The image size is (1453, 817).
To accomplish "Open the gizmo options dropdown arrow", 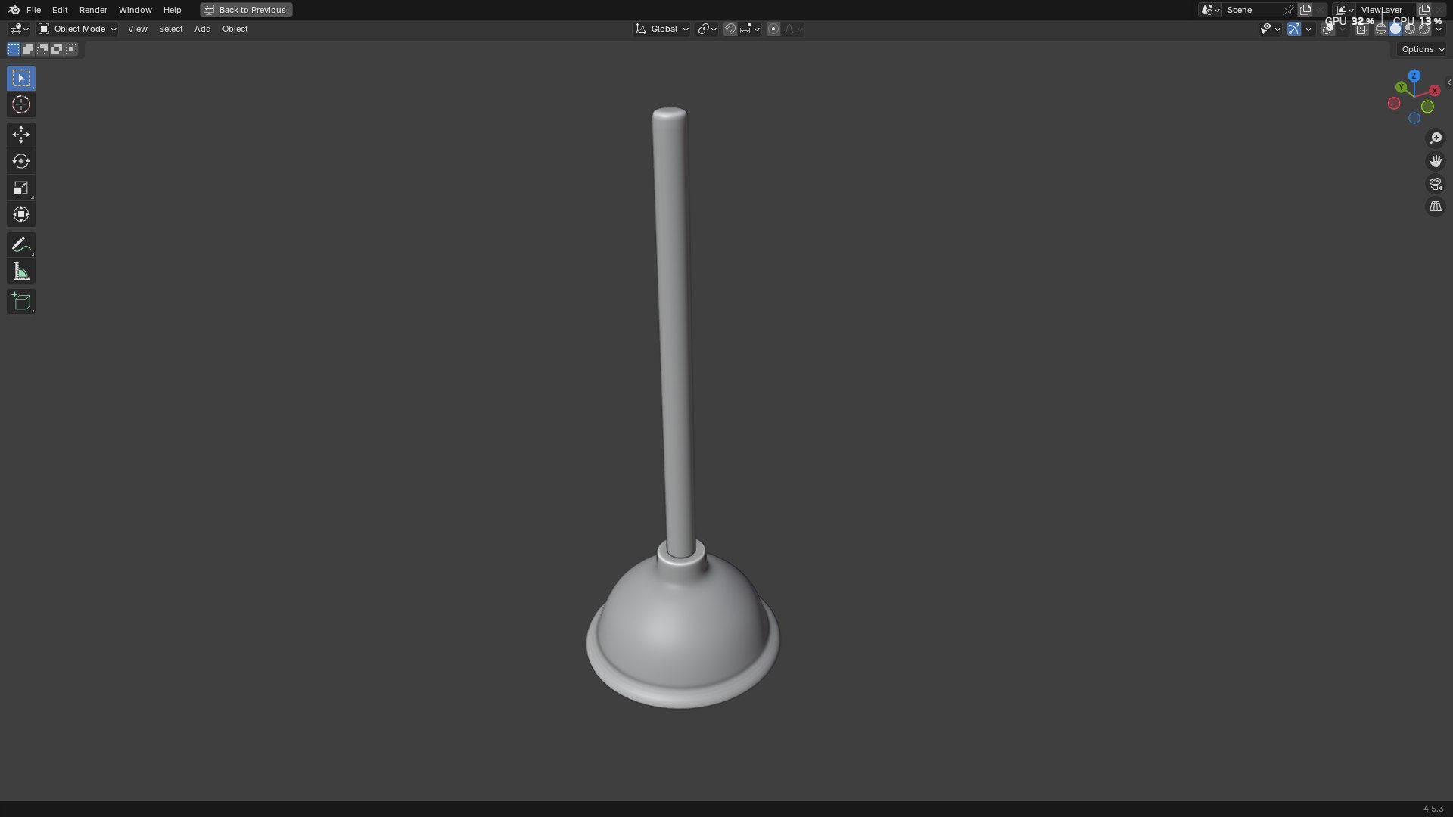I will click(x=1308, y=29).
